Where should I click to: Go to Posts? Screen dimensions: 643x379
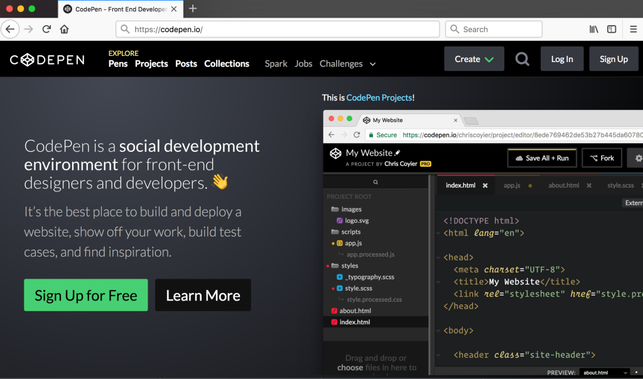coord(186,63)
